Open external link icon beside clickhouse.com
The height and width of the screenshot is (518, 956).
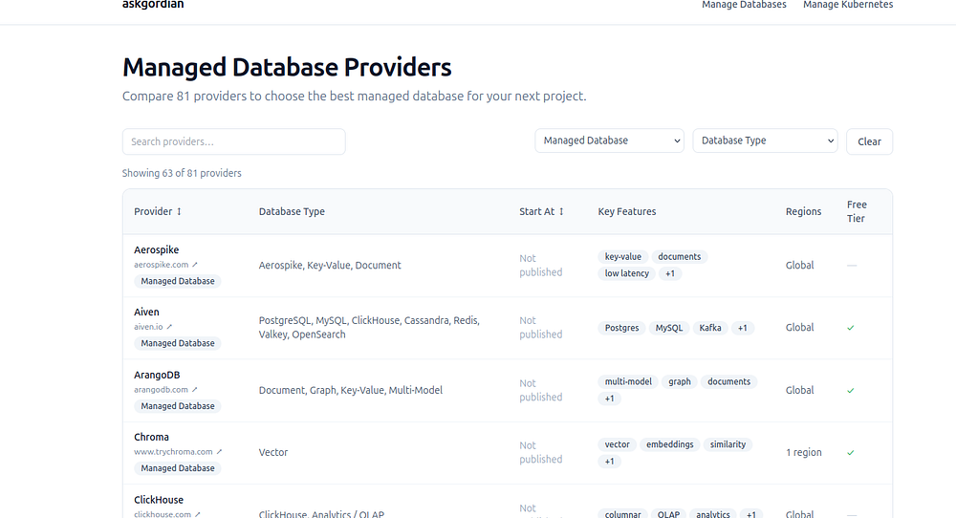198,514
